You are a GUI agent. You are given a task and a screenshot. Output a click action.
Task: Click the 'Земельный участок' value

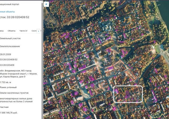click(x=10, y=38)
